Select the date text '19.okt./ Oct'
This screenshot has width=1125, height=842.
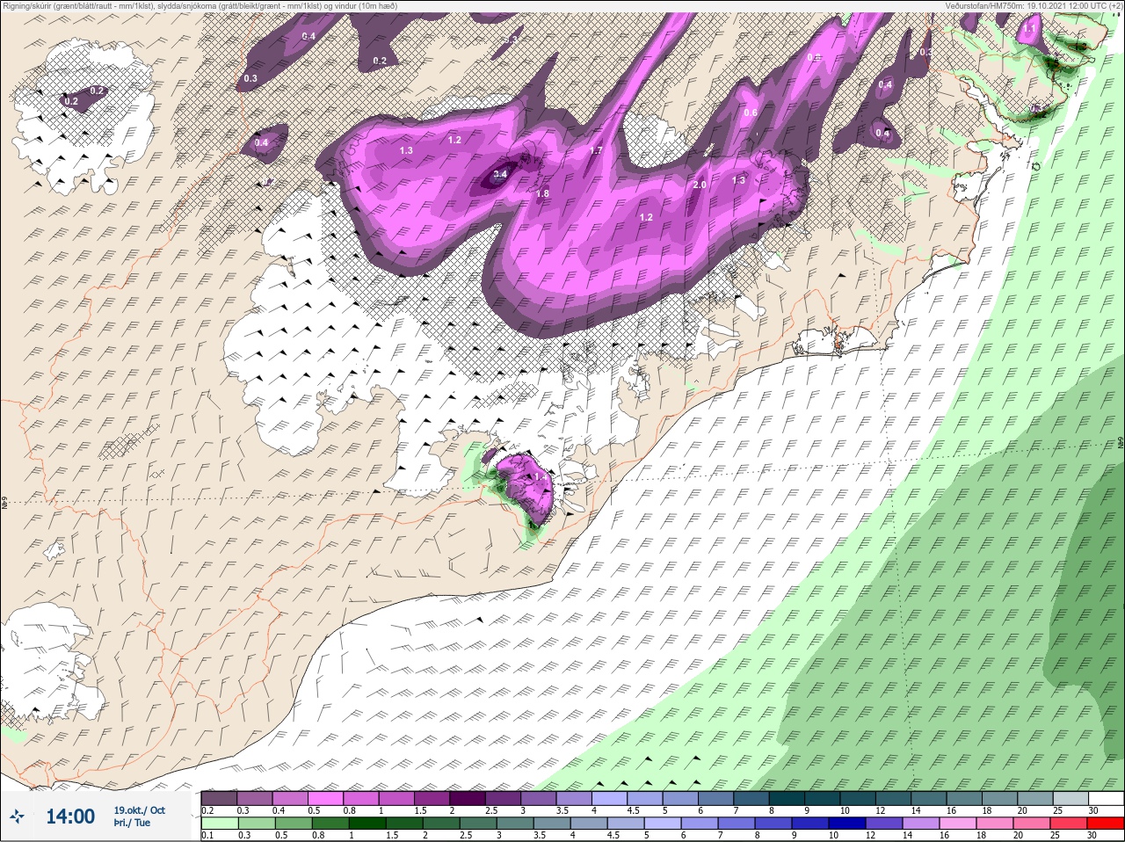[139, 810]
